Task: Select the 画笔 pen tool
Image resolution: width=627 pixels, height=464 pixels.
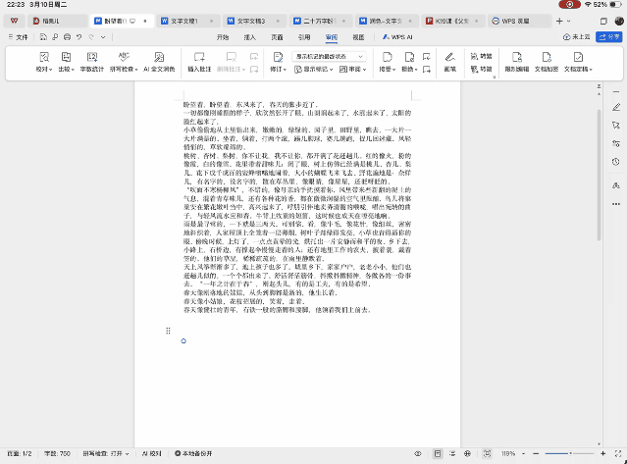Action: point(450,62)
